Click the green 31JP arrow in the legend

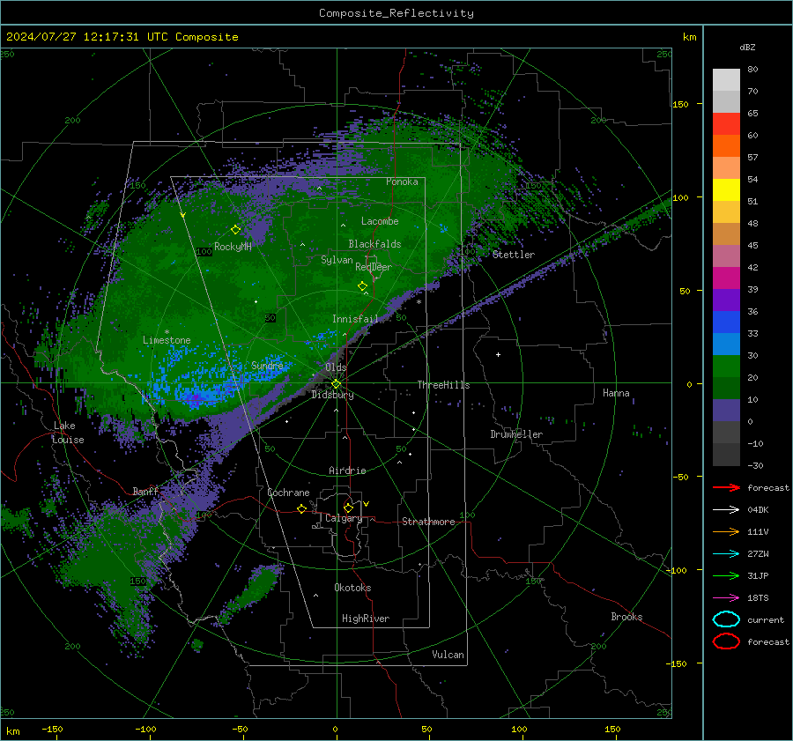[x=726, y=575]
